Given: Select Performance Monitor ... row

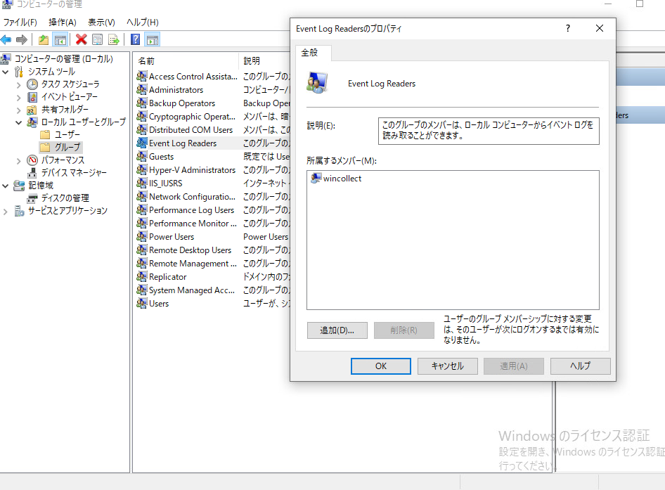Looking at the screenshot, I should tap(212, 223).
